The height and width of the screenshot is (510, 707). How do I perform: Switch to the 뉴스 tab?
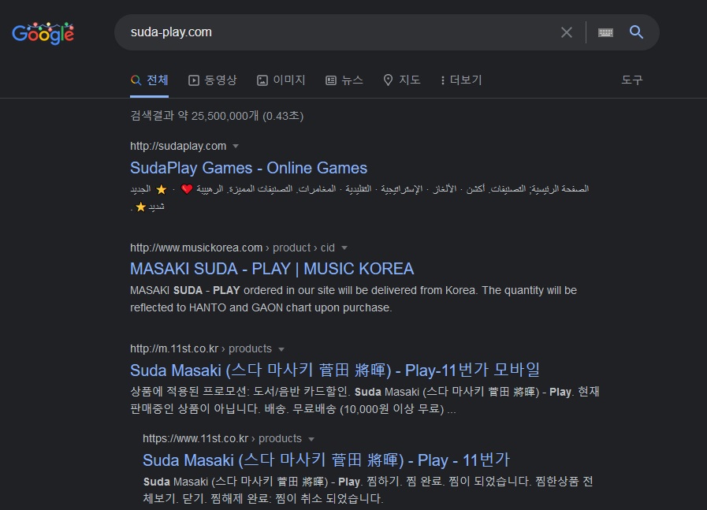[x=344, y=80]
